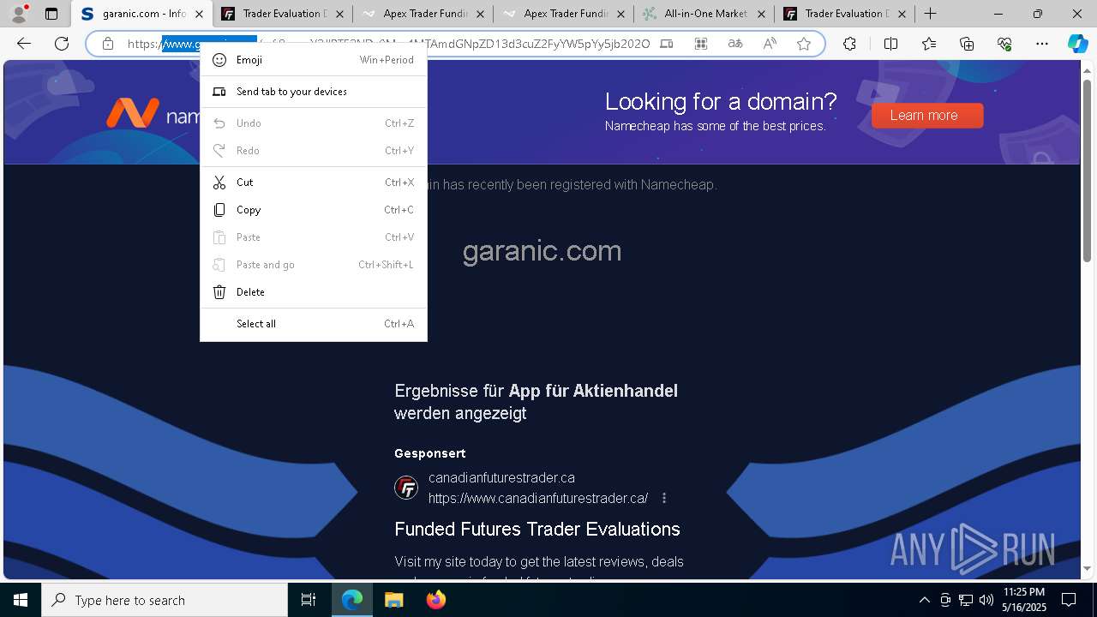Open the Favorites list icon
1097x617 pixels.
[929, 44]
